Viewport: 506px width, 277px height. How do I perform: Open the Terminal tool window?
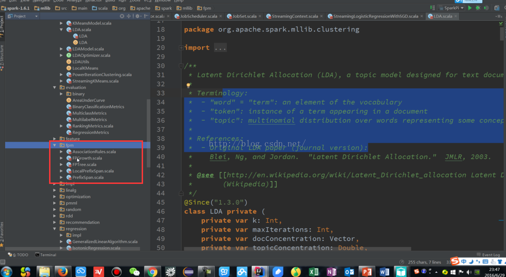click(45, 255)
